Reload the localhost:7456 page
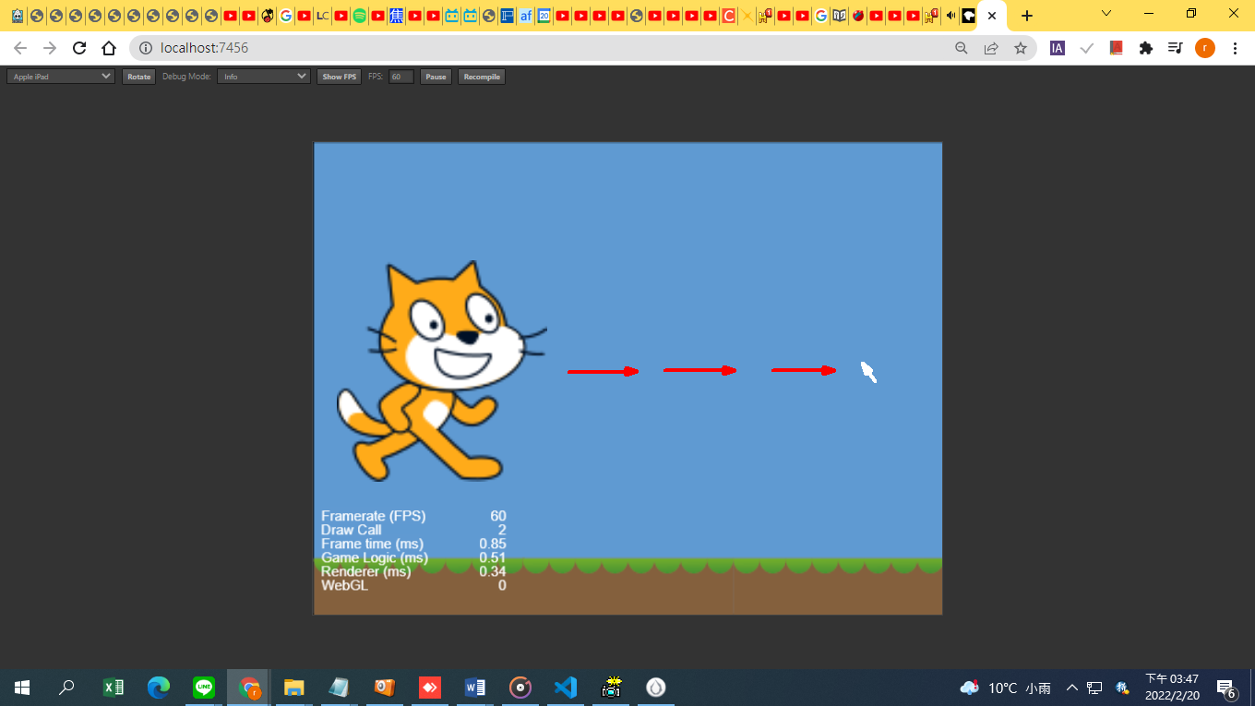Viewport: 1255px width, 706px height. [79, 48]
